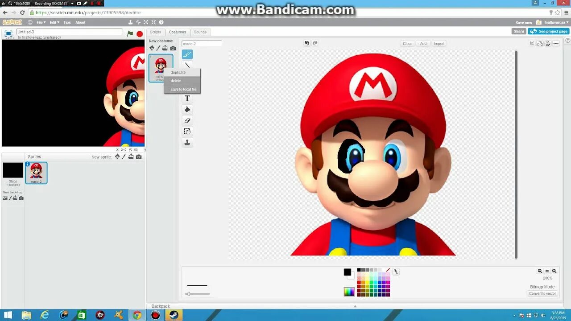The width and height of the screenshot is (571, 321).
Task: Switch to the Scripts tab
Action: pyautogui.click(x=155, y=32)
